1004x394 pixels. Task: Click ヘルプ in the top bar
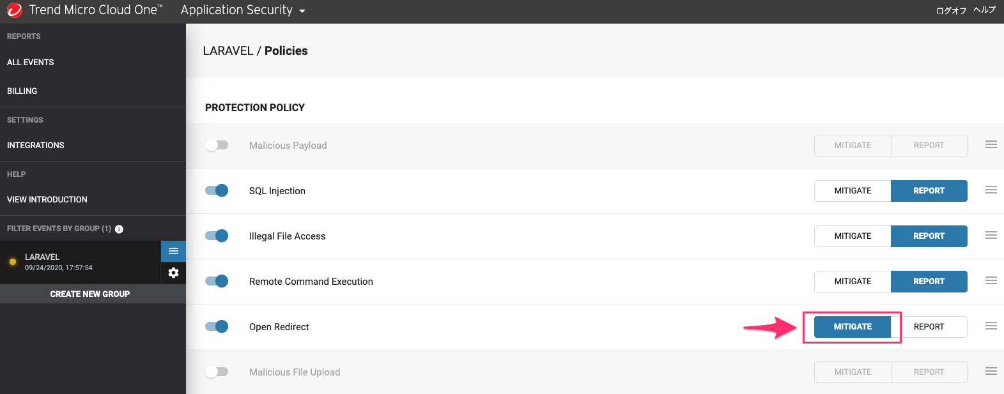984,10
